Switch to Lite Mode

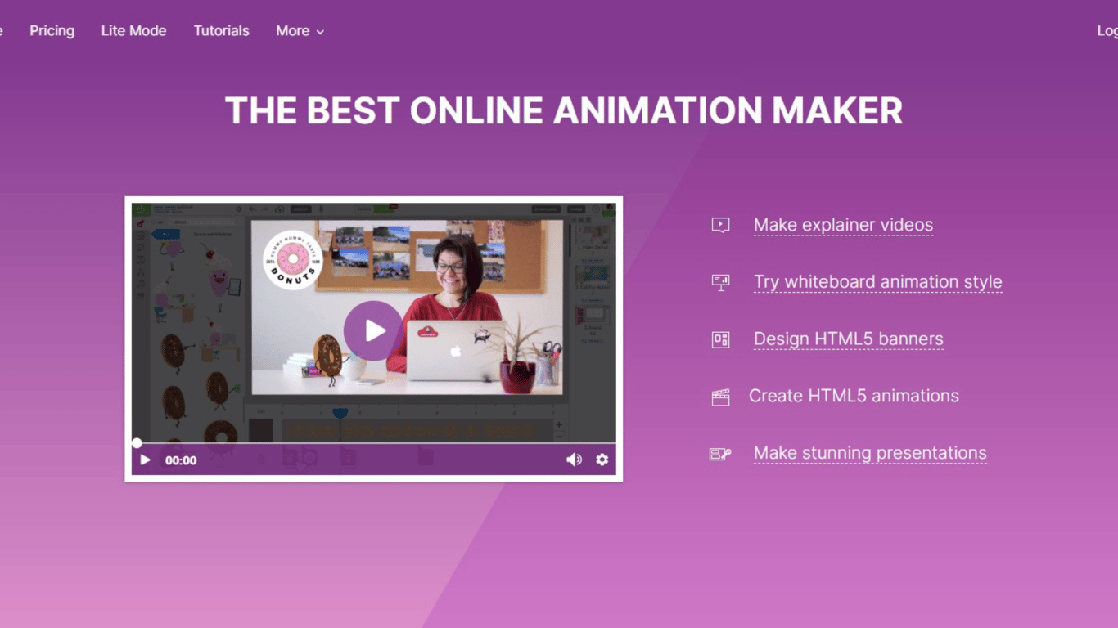133,30
